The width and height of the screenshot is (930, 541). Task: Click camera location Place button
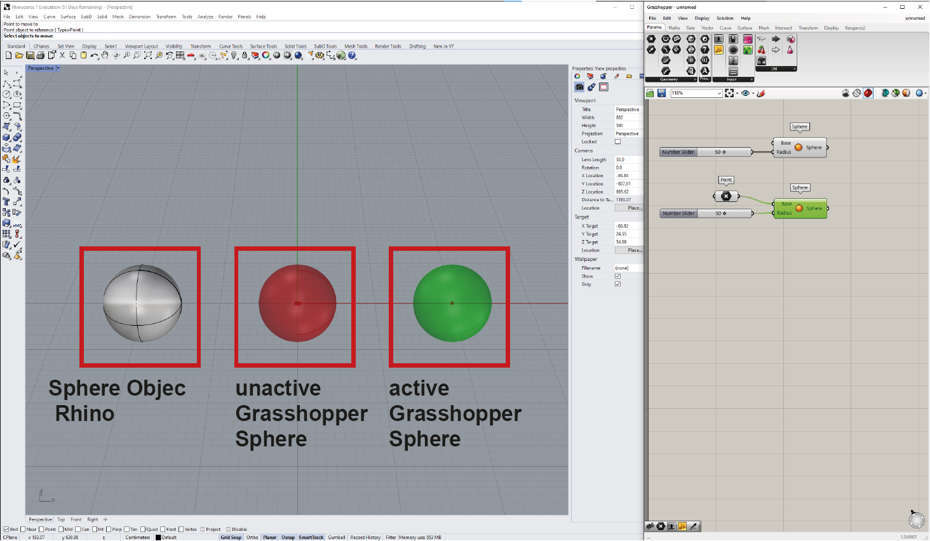point(629,208)
